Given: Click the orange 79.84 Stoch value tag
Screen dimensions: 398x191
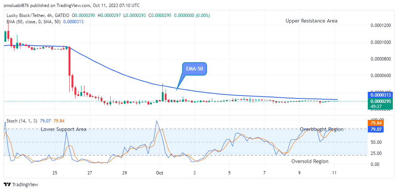Looking at the screenshot, I should pyautogui.click(x=376, y=123).
